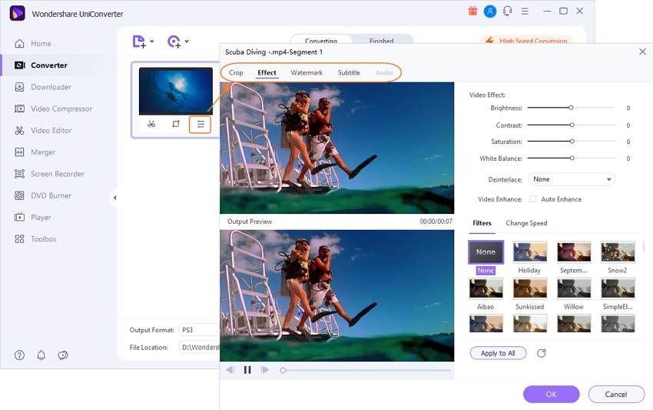Switch to the Converting tab
The image size is (653, 410).
pyautogui.click(x=320, y=40)
